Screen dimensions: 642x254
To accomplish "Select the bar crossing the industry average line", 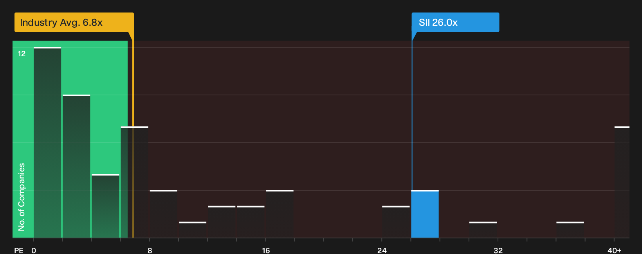I will 134,182.
